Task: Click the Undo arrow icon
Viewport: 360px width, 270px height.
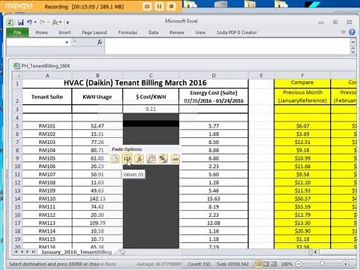Action: 29,22
